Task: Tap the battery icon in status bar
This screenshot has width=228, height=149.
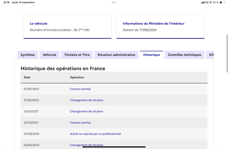Action: 222,2
